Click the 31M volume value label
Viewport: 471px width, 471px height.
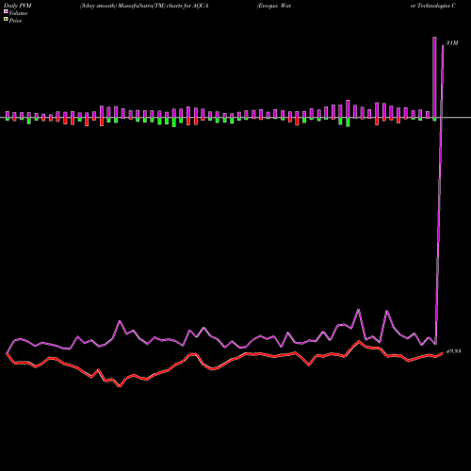coord(452,43)
